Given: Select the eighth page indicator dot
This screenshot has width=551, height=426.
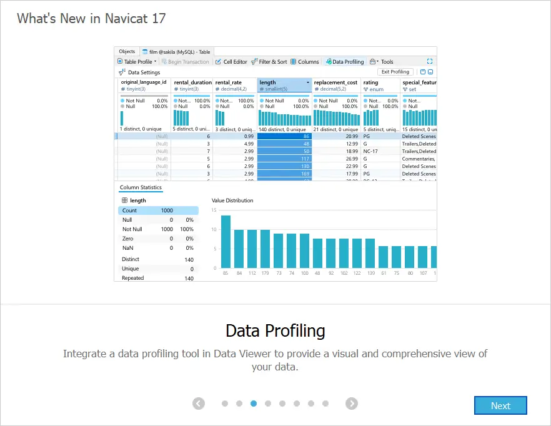Looking at the screenshot, I should pos(325,404).
